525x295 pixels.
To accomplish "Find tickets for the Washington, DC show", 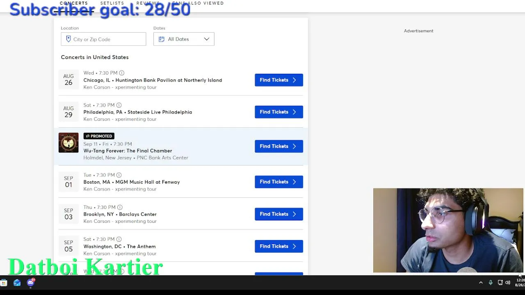I will coord(279,246).
